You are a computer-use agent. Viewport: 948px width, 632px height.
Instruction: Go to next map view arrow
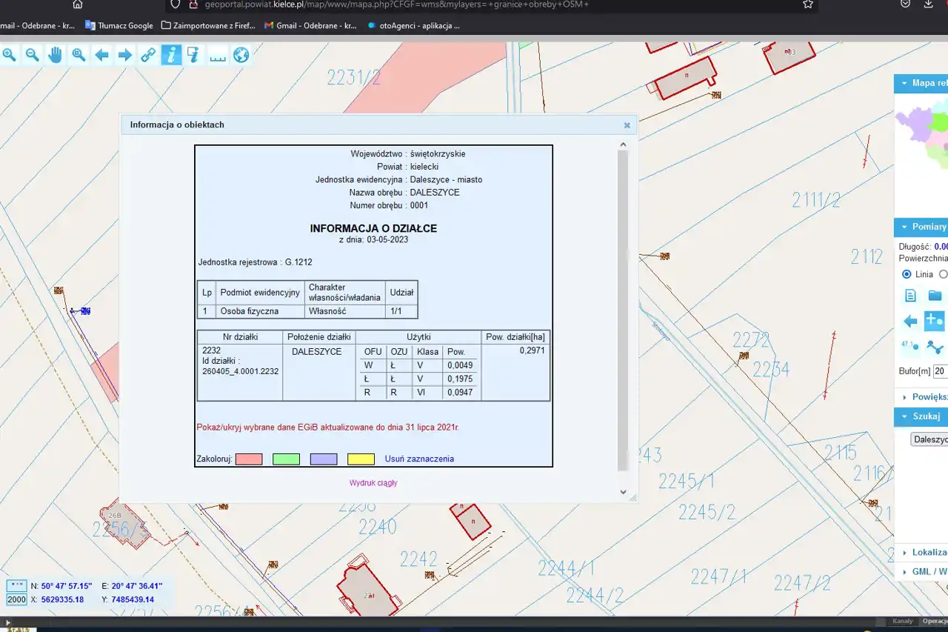[x=125, y=55]
